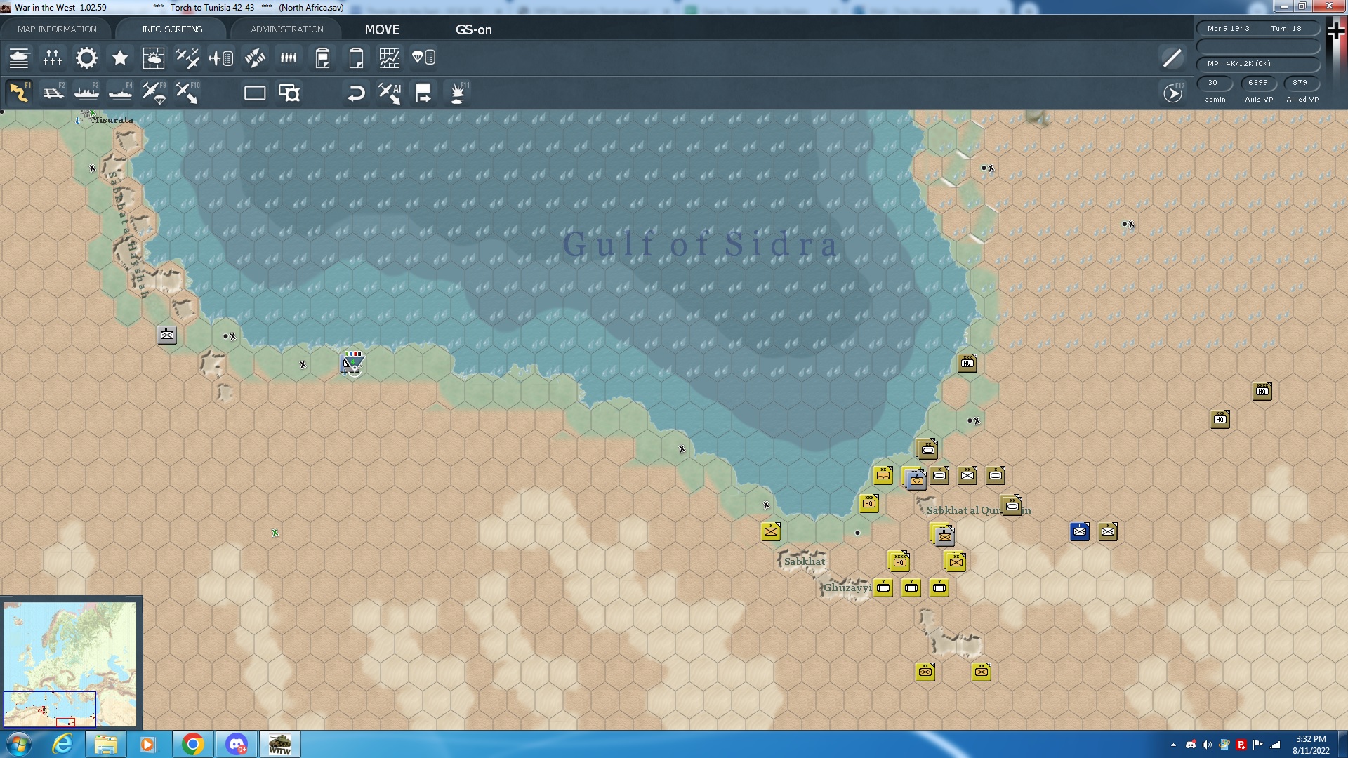Open the order of battle tank icon
The image size is (1348, 758).
point(19,58)
